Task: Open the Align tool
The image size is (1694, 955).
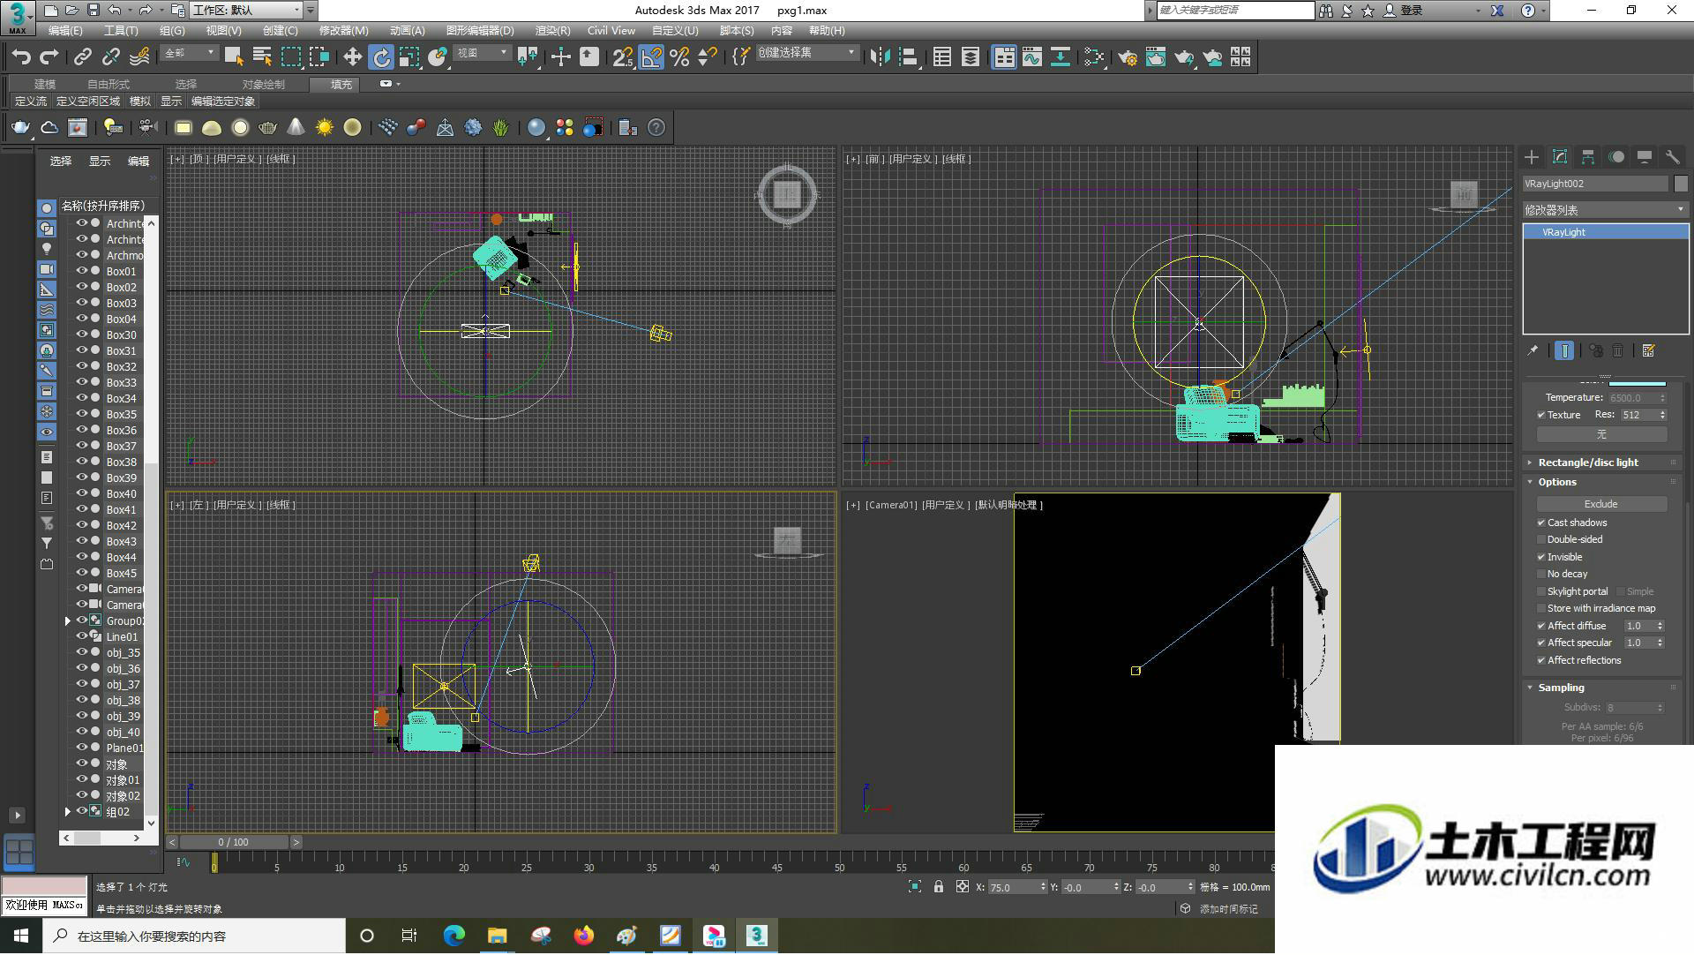Action: click(908, 57)
